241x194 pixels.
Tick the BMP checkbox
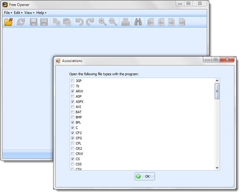(x=72, y=117)
